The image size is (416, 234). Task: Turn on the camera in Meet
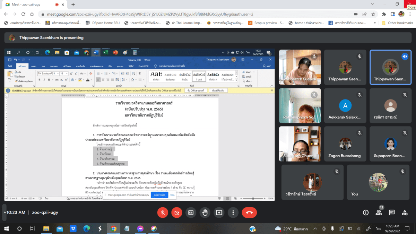coord(176,213)
